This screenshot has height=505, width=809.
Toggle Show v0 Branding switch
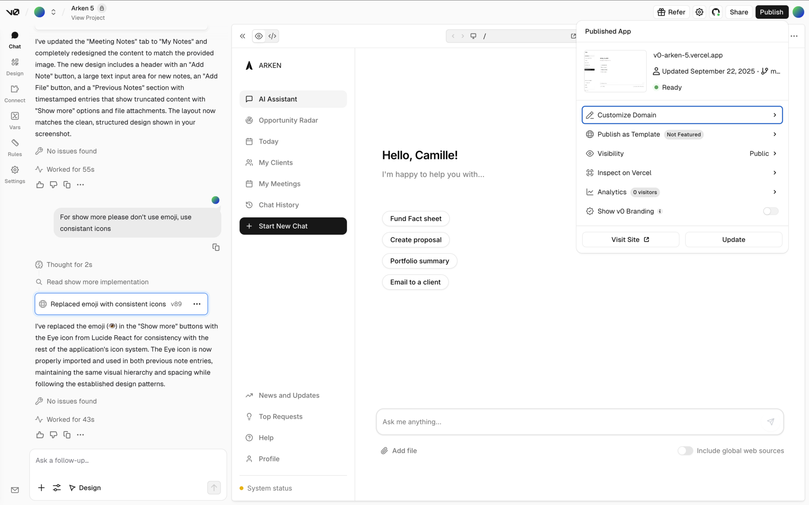(770, 211)
